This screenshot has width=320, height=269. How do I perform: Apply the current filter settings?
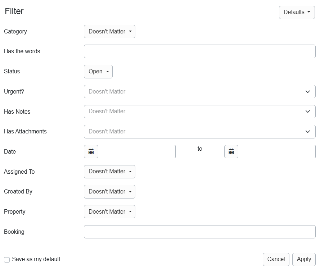303,259
